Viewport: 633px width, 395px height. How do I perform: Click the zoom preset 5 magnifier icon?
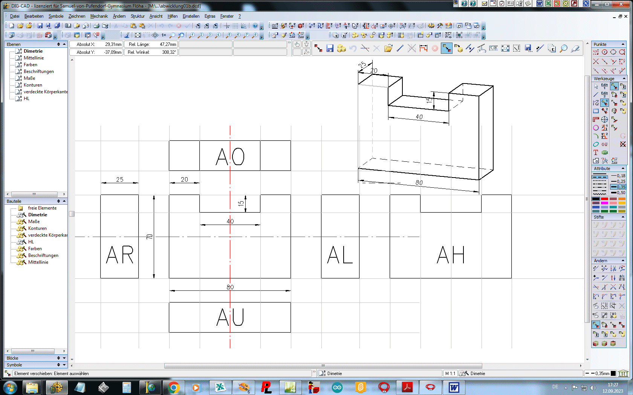pos(228,35)
